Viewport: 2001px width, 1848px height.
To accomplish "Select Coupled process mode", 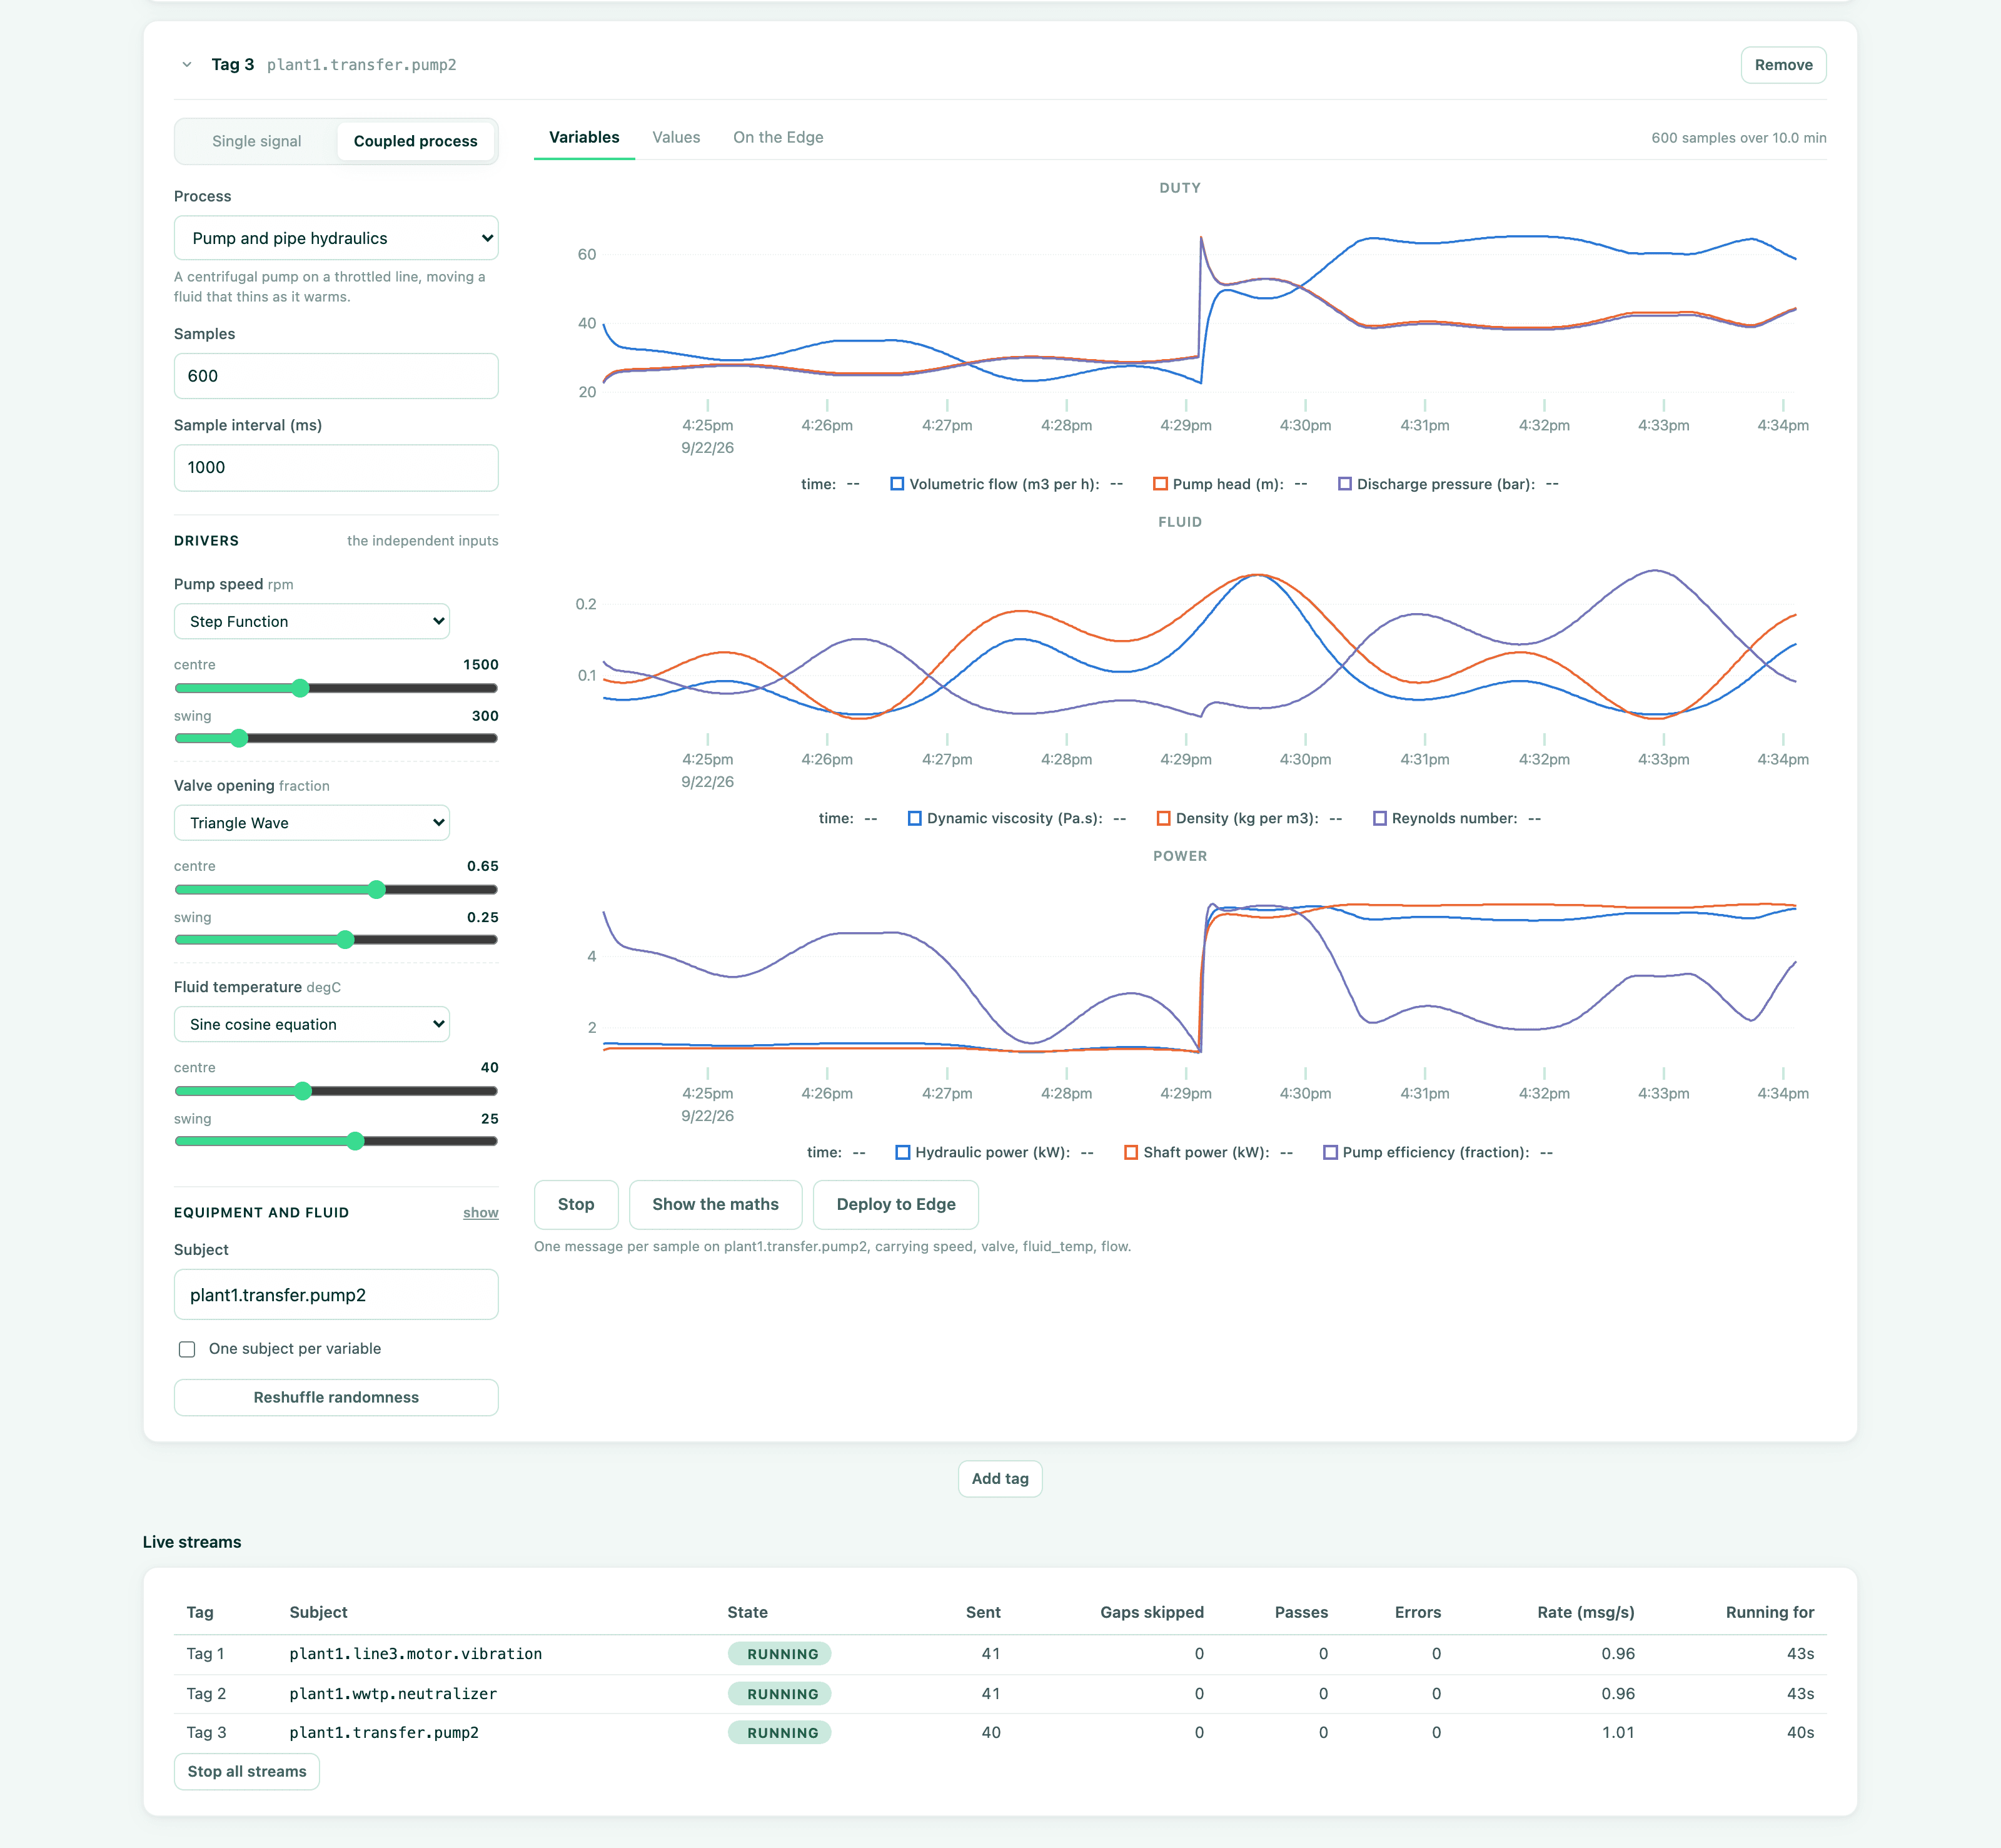I will (416, 141).
